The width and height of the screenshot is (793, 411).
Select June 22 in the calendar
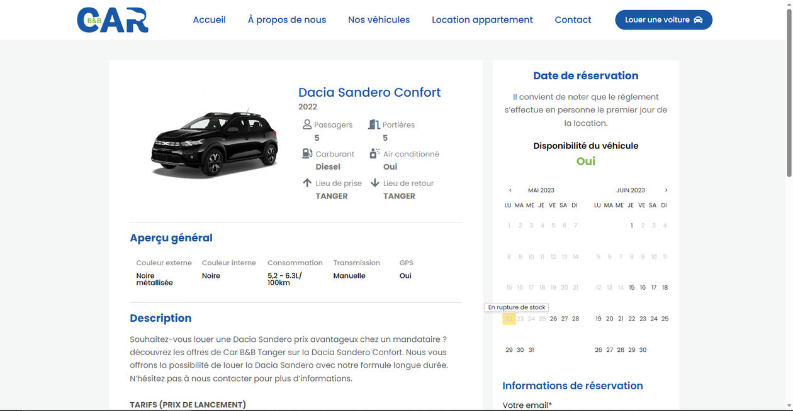point(632,319)
